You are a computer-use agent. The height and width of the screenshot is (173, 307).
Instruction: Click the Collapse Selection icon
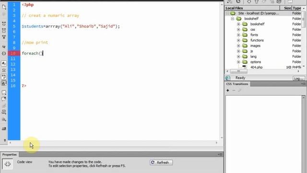(x=4, y=30)
